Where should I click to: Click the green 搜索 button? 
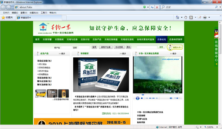point(161,47)
